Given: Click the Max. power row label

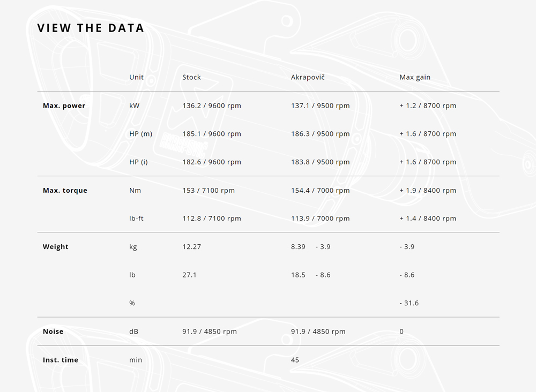Looking at the screenshot, I should [x=64, y=105].
